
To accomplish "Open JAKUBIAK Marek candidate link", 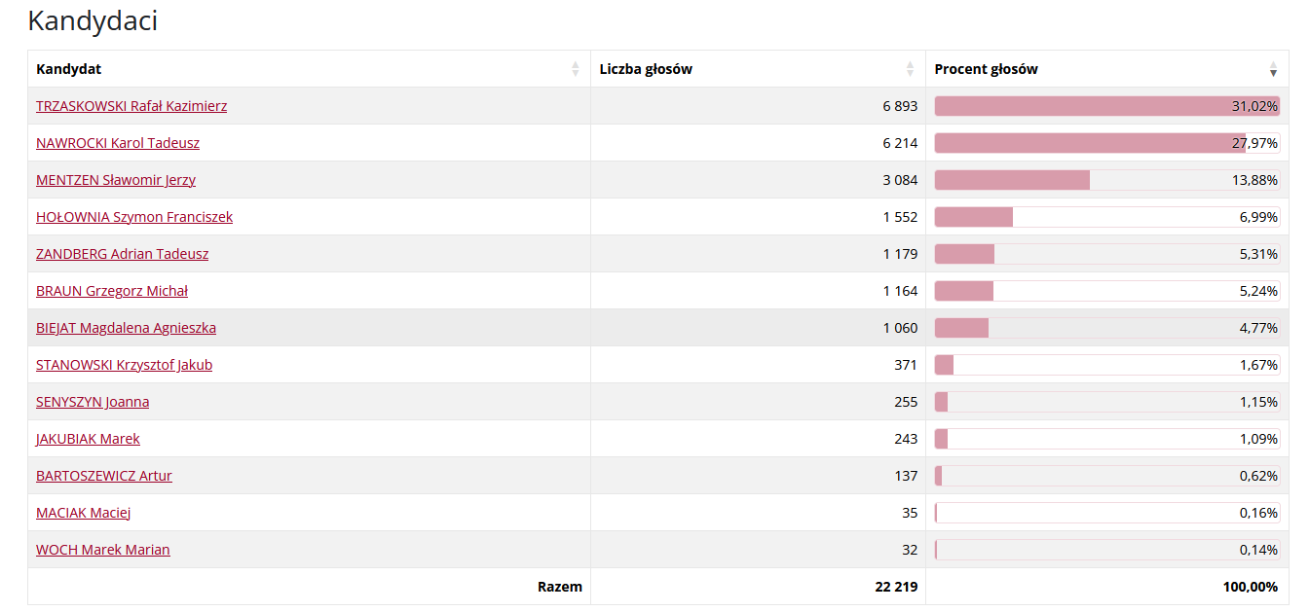I will (x=88, y=439).
